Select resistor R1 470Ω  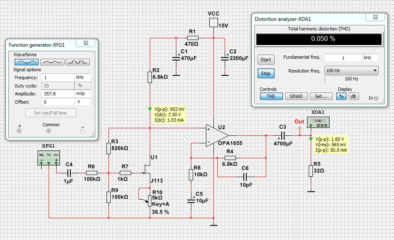point(193,38)
